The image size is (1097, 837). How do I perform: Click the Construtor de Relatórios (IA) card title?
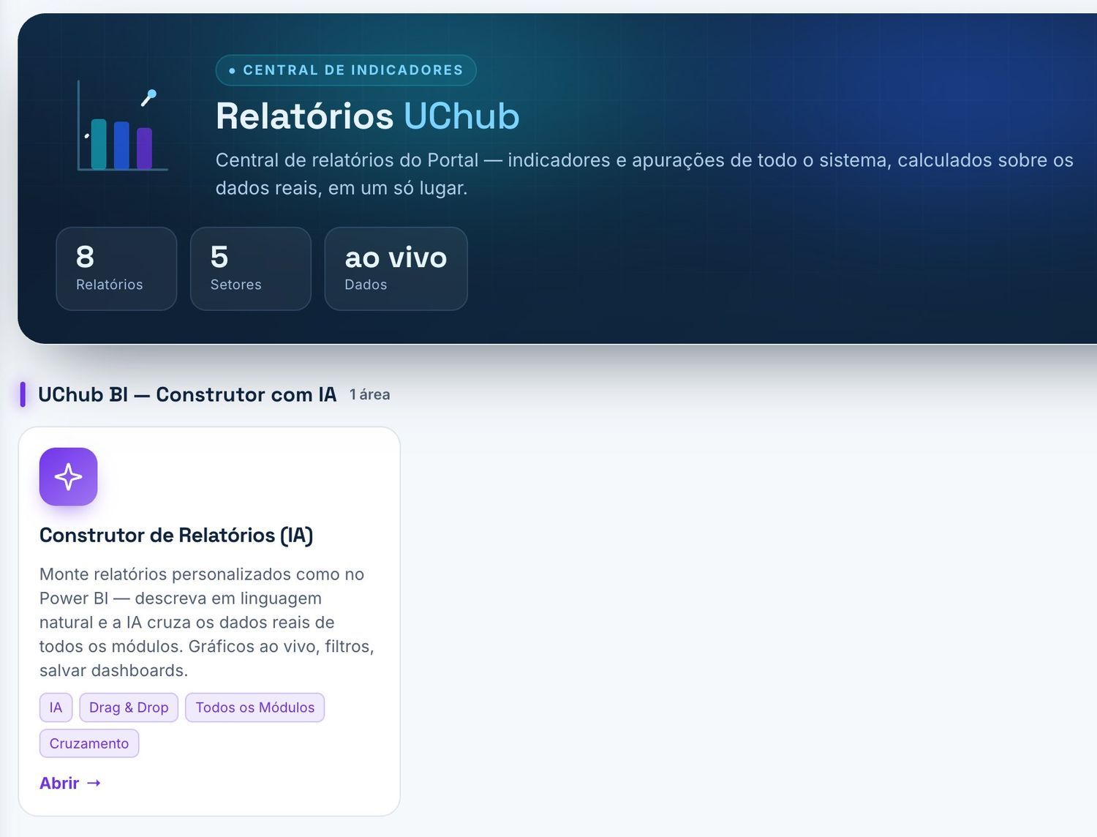176,536
